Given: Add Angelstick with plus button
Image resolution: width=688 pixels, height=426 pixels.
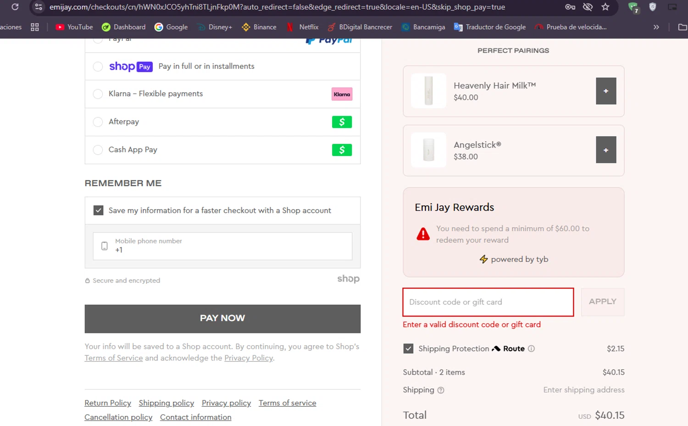Looking at the screenshot, I should pos(606,150).
